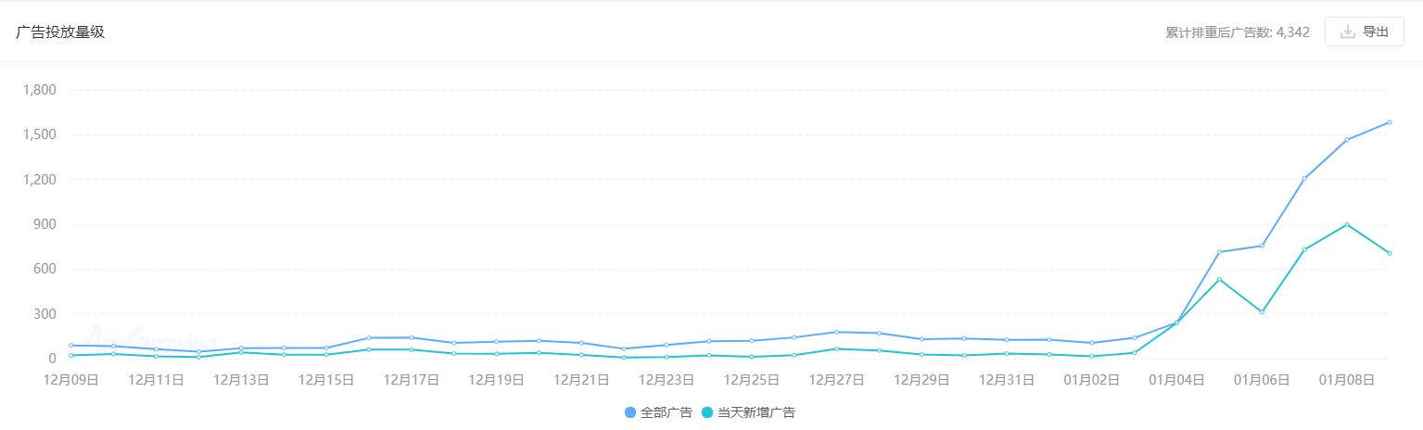The height and width of the screenshot is (430, 1423).
Task: Click the 导出 export button
Action: (x=1364, y=32)
